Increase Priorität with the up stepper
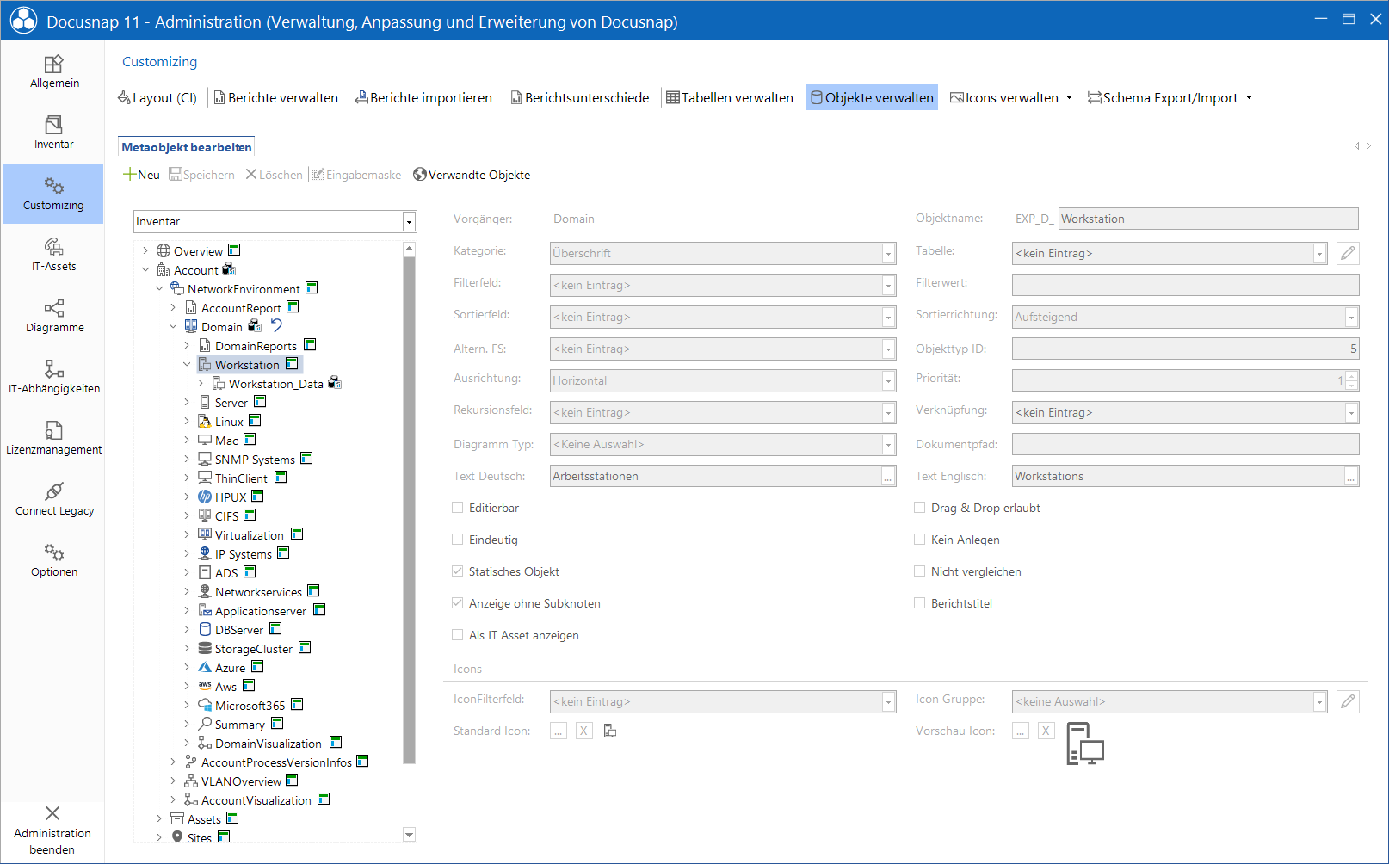 1352,375
